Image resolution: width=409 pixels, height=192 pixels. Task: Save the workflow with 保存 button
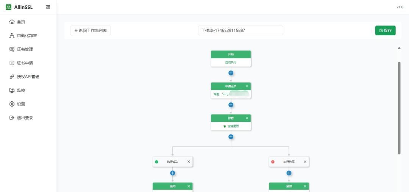point(385,30)
